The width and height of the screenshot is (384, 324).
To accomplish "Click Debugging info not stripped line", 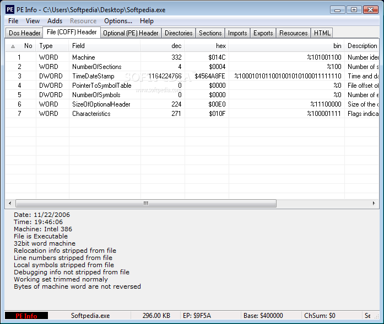I will click(x=72, y=272).
